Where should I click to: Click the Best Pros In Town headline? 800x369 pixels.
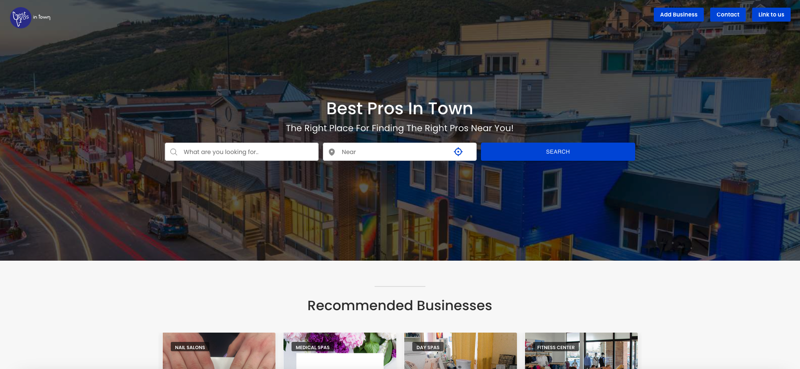(400, 109)
